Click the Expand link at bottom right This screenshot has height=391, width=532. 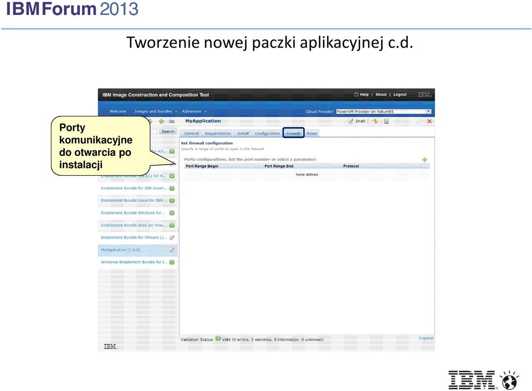tap(426, 338)
